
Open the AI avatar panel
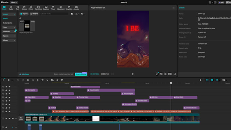click(x=76, y=8)
